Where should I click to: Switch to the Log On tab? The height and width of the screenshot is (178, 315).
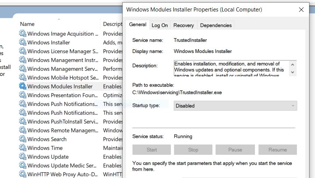coord(160,25)
